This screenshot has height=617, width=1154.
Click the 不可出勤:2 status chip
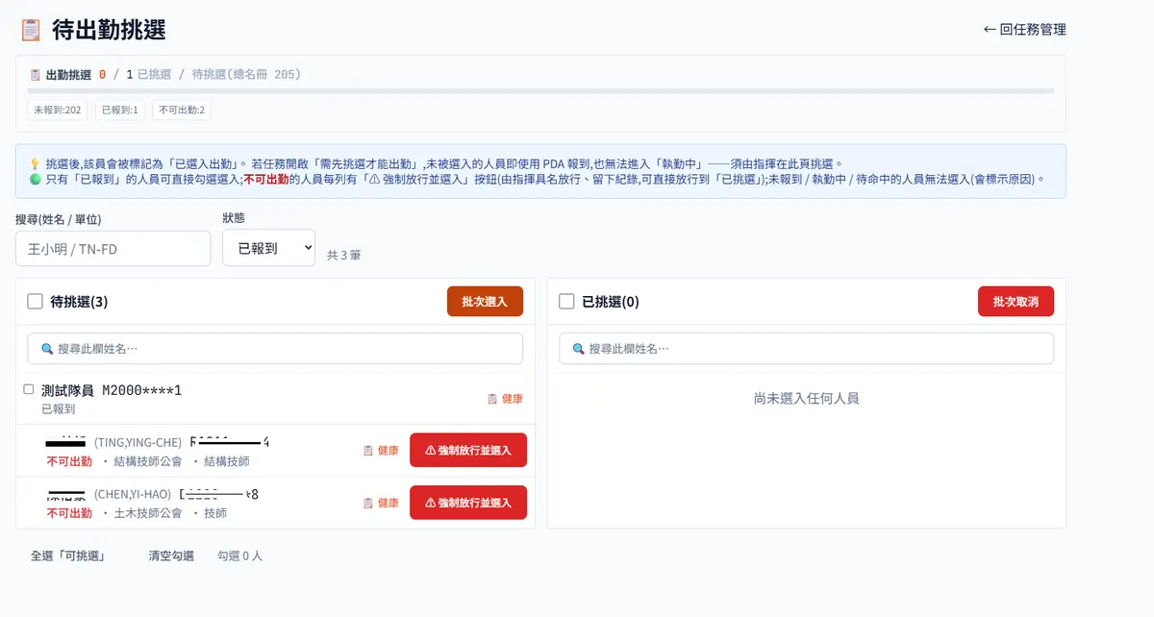click(x=182, y=111)
